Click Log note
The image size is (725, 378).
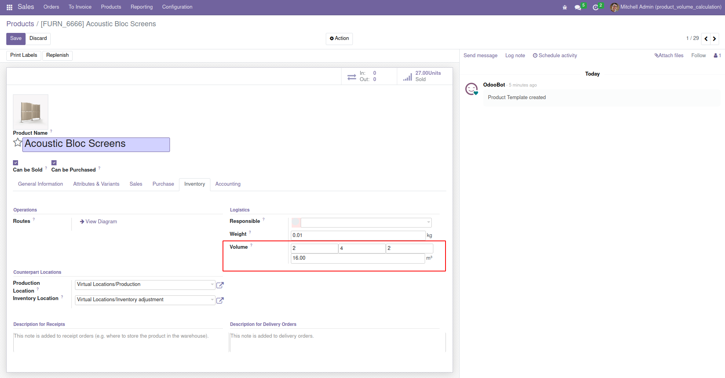click(515, 56)
